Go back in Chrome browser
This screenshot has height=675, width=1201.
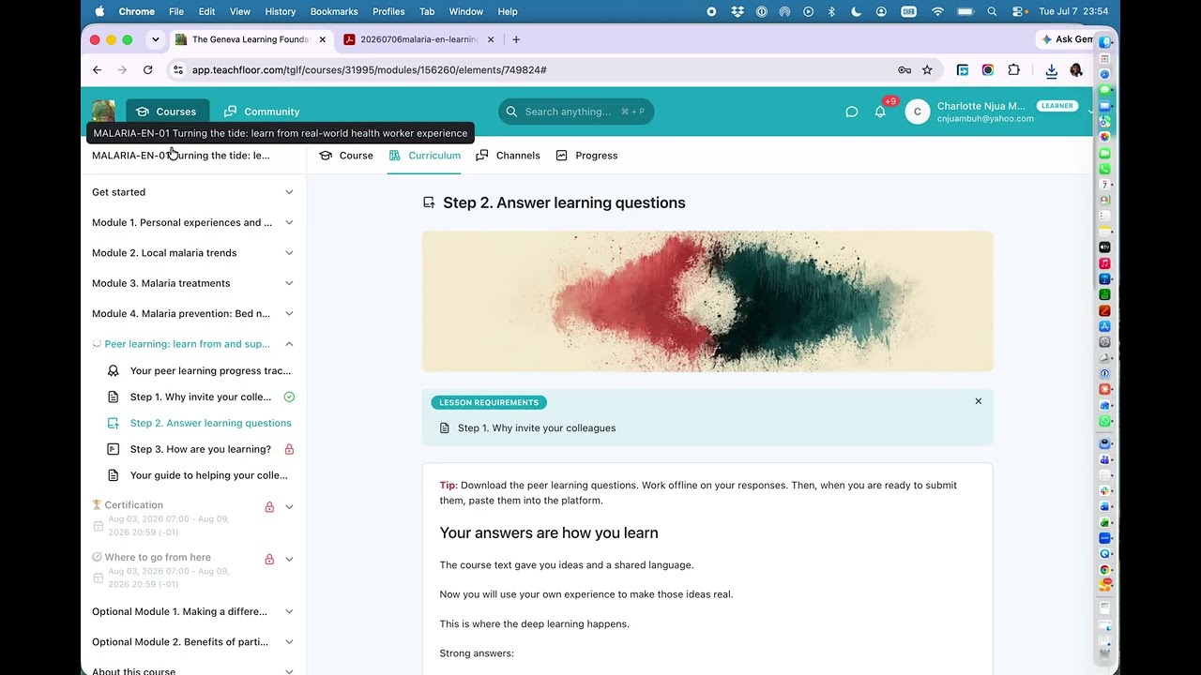click(97, 69)
